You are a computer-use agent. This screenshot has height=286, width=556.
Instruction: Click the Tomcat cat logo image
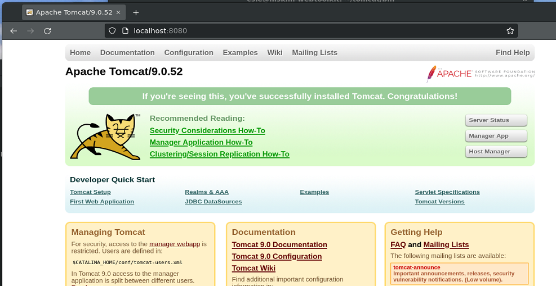105,137
